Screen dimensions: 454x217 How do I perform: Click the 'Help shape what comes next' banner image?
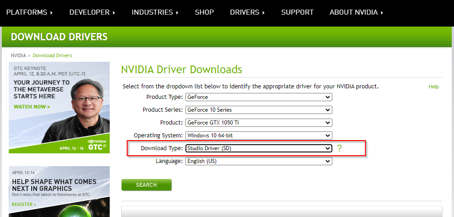[59, 191]
